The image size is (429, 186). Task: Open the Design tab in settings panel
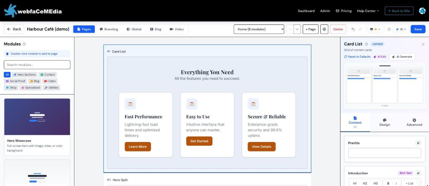384,122
